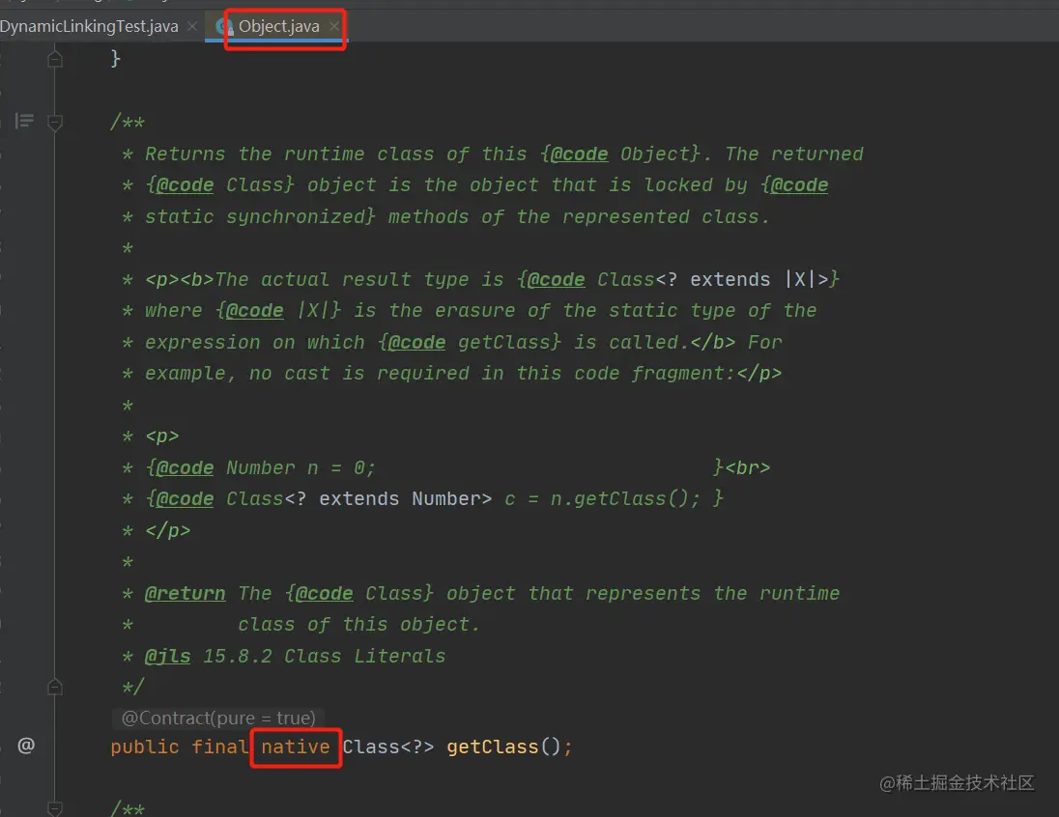The height and width of the screenshot is (817, 1059).
Task: Expand the fold marker of next Javadoc at the bottom
Action: point(55,807)
